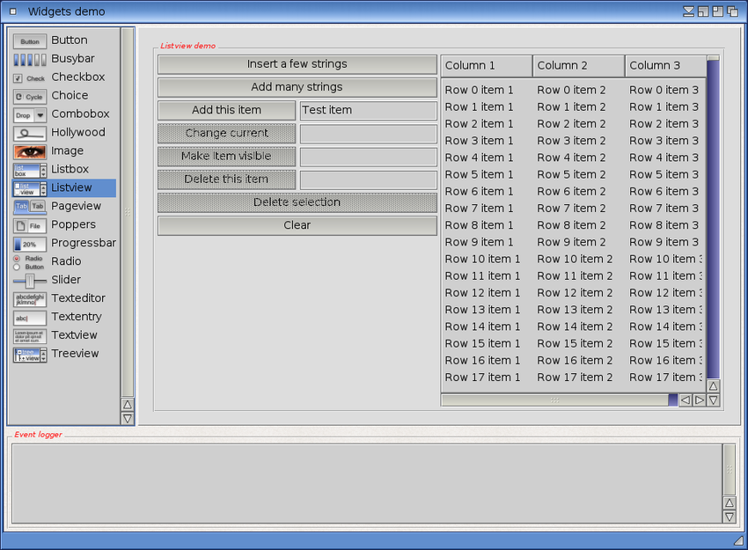Click the Test item text field
This screenshot has height=550, width=748.
368,111
